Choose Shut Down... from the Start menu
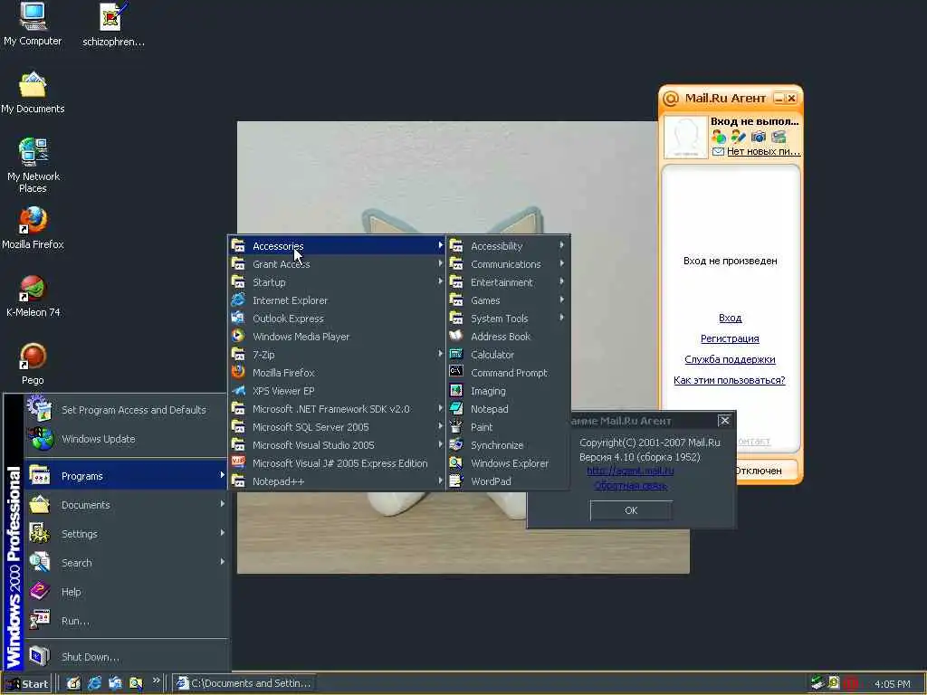 pos(127,657)
